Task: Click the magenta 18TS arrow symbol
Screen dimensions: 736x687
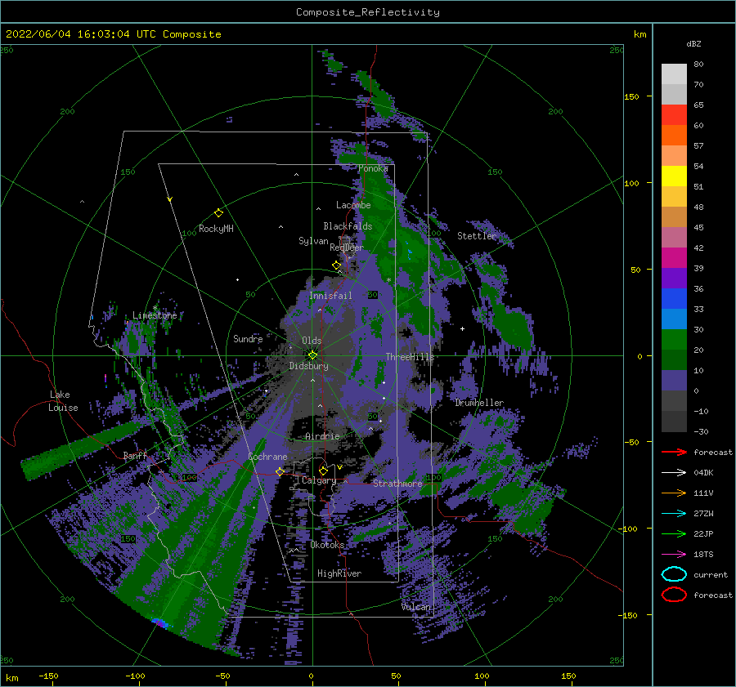Action: coord(674,555)
